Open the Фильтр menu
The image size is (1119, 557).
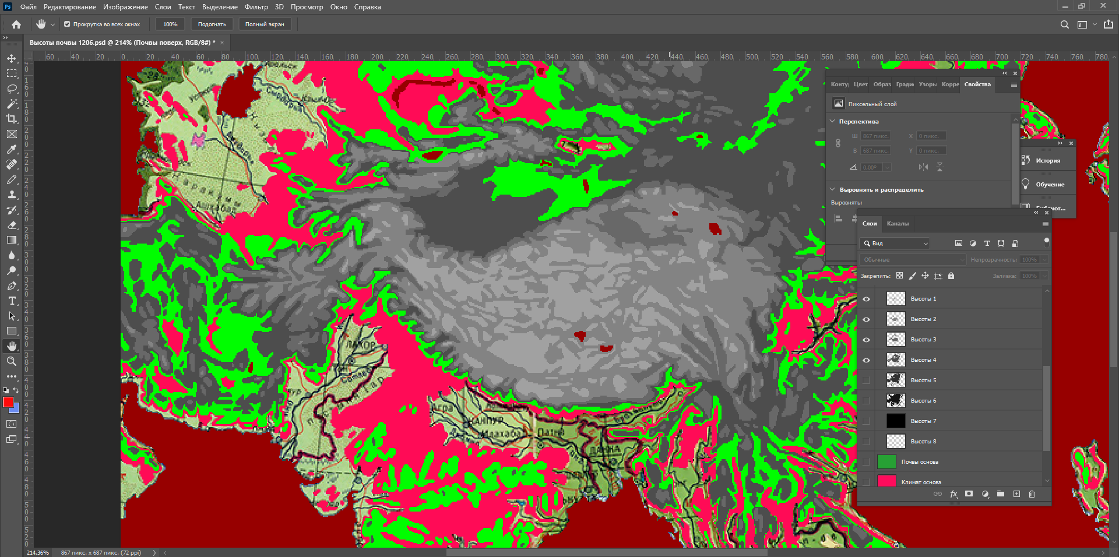click(256, 7)
